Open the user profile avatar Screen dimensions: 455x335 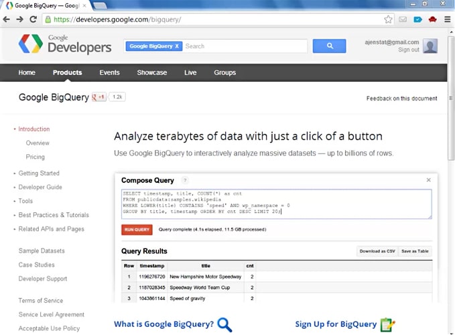click(x=430, y=46)
